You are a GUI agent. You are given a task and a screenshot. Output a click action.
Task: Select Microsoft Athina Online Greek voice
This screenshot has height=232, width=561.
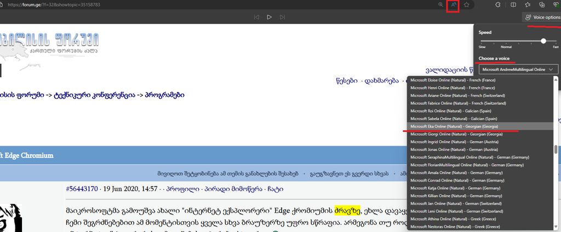[x=481, y=219]
